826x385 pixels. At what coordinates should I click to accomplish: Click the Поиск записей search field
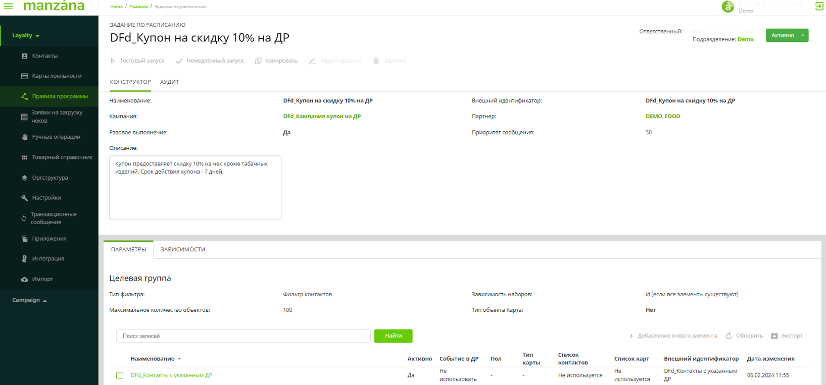pyautogui.click(x=243, y=336)
